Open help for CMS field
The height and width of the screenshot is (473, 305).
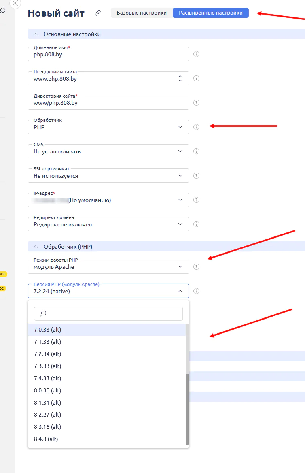point(196,151)
